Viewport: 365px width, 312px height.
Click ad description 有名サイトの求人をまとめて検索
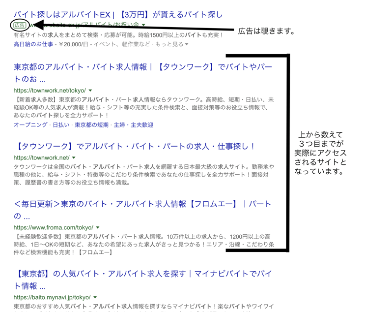click(x=118, y=35)
